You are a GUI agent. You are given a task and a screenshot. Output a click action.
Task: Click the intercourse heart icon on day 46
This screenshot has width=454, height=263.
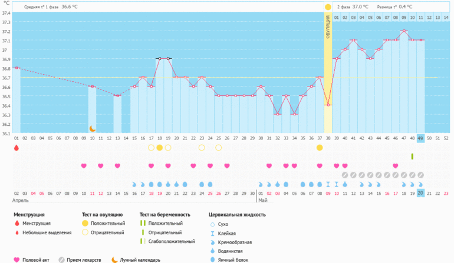point(396,166)
